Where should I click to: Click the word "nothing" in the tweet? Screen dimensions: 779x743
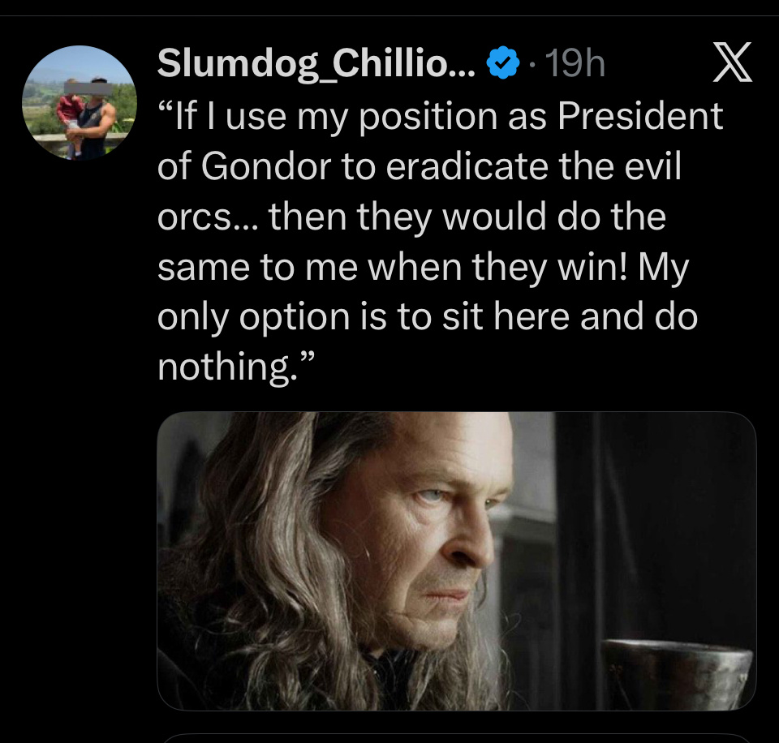pos(222,367)
